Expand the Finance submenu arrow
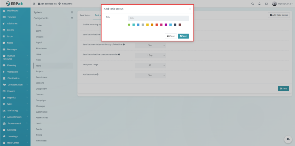Image resolution: width=295 pixels, height=146 pixels. tap(27, 91)
